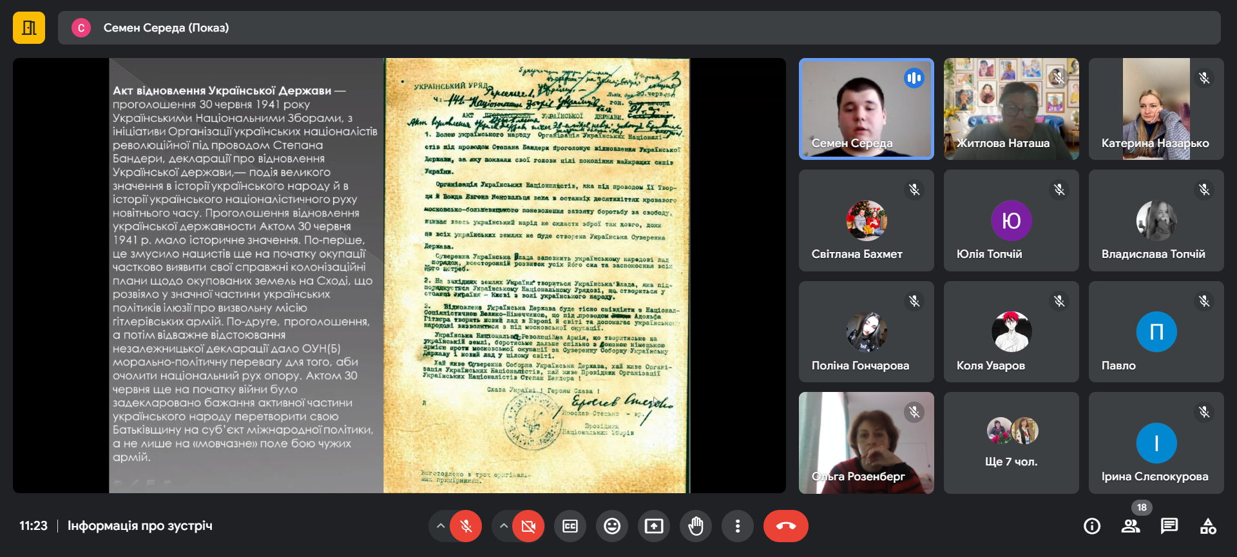Screen dimensions: 1237x557
Task: Click the yellow meeting logo icon
Action: point(29,28)
